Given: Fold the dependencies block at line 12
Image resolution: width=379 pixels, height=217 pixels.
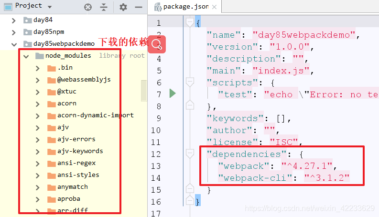Looking at the screenshot, I should click(x=190, y=154).
